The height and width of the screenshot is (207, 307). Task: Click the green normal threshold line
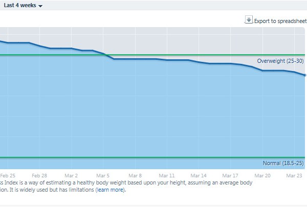[153, 157]
